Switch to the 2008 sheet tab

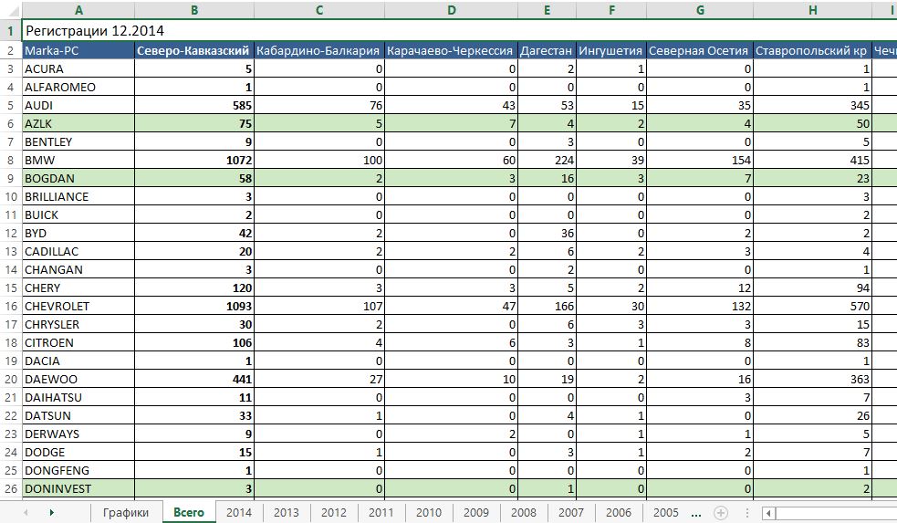(x=524, y=513)
